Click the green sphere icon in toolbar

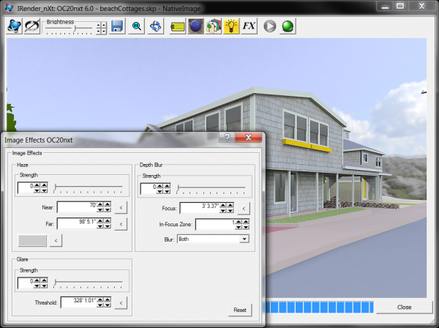288,26
